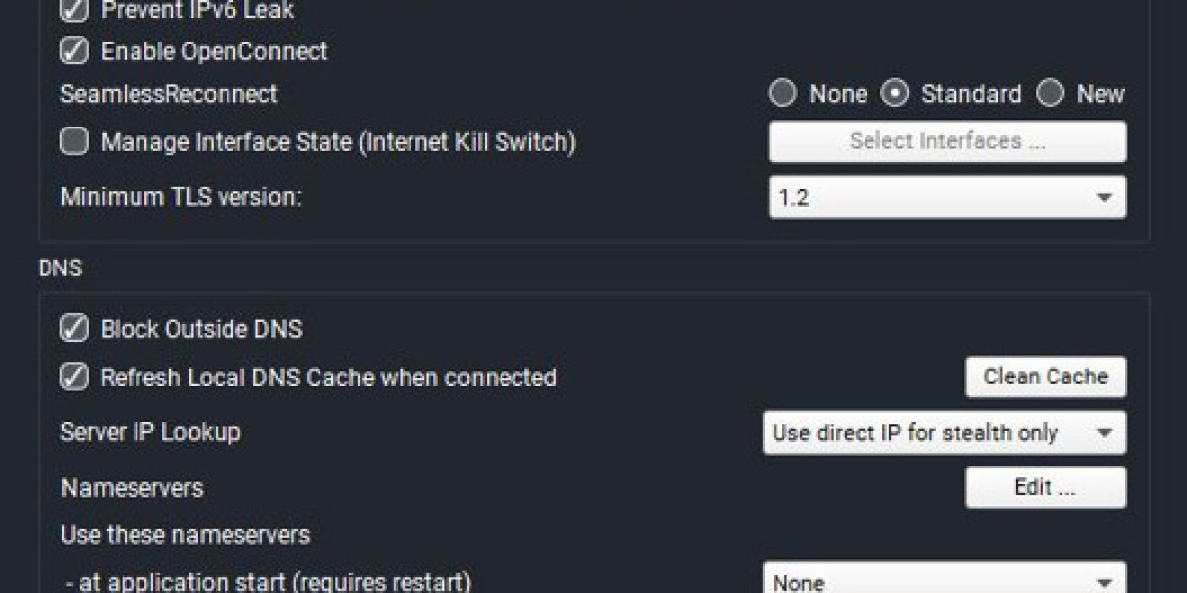Enable Manage Interface State kill switch
The height and width of the screenshot is (593, 1187).
click(x=72, y=141)
